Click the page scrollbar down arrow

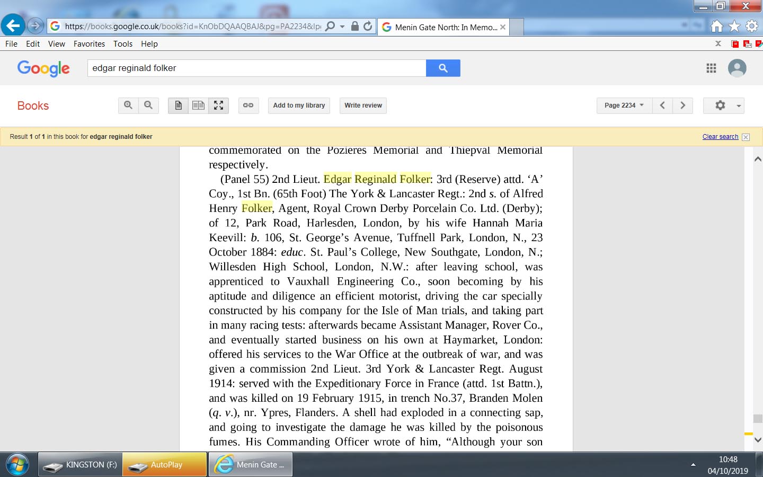tap(758, 439)
